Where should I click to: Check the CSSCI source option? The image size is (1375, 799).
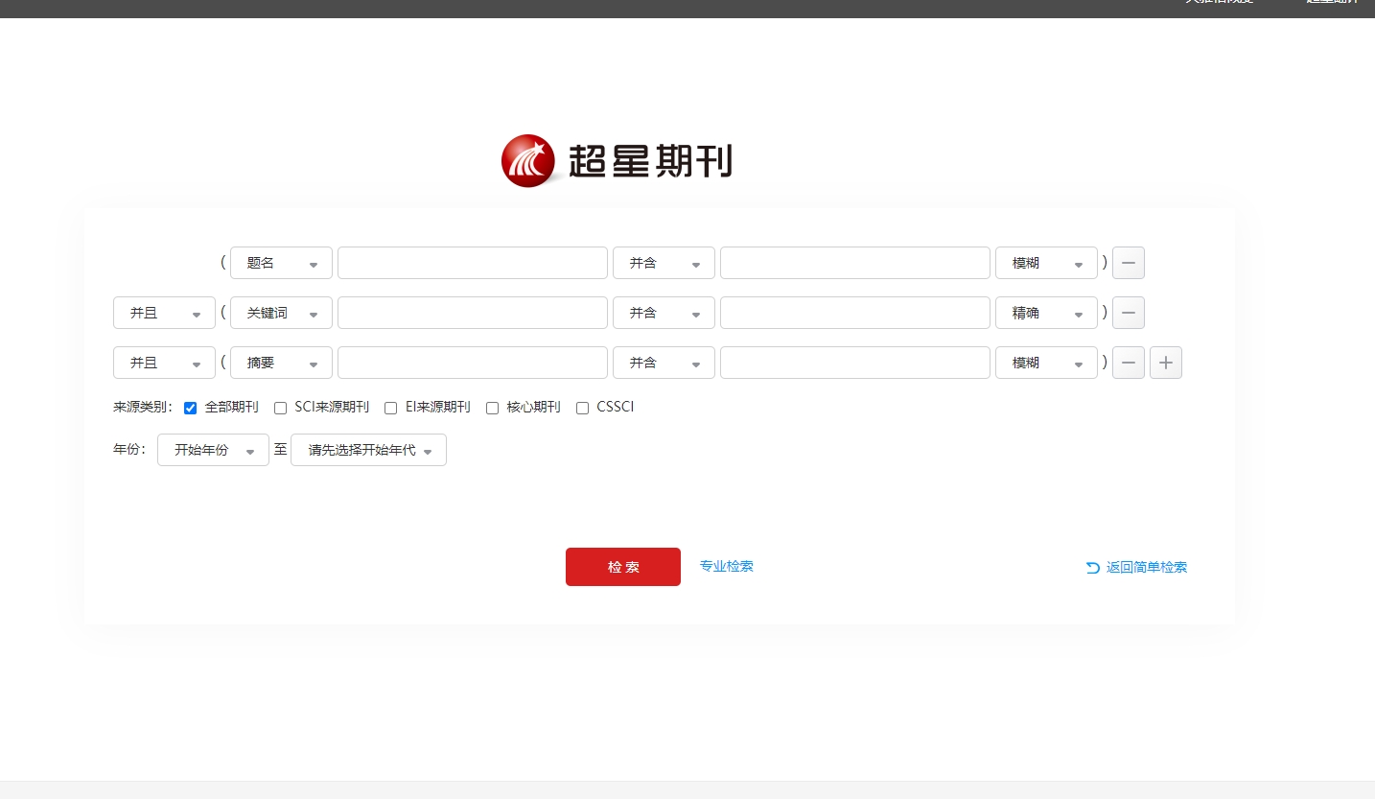[x=582, y=408]
